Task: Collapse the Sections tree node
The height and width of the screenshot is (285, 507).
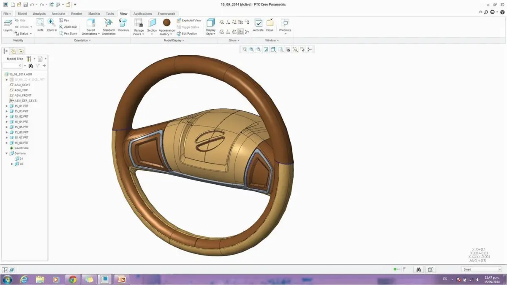Action: [7, 153]
